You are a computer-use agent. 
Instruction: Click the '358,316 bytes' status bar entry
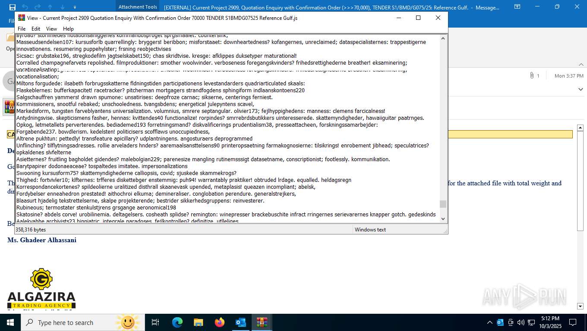(31, 230)
